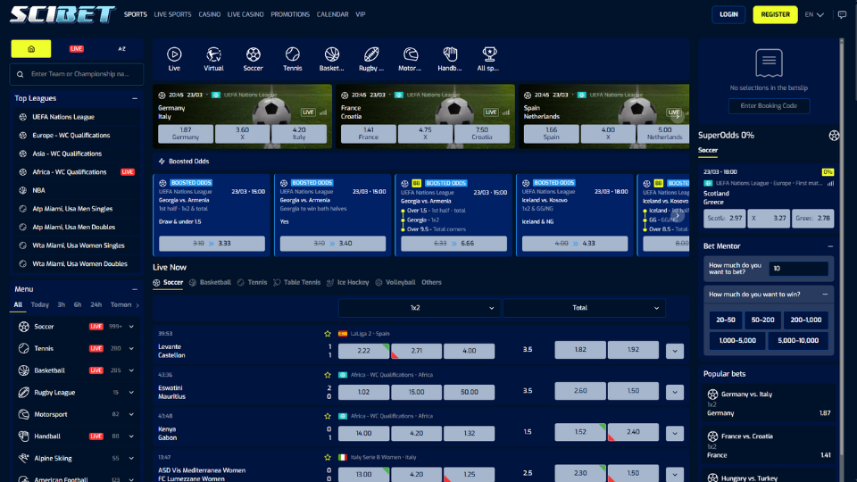Click the bet amount input field

pyautogui.click(x=798, y=269)
